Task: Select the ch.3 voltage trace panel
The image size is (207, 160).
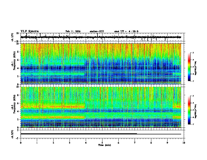Action: coord(103,134)
